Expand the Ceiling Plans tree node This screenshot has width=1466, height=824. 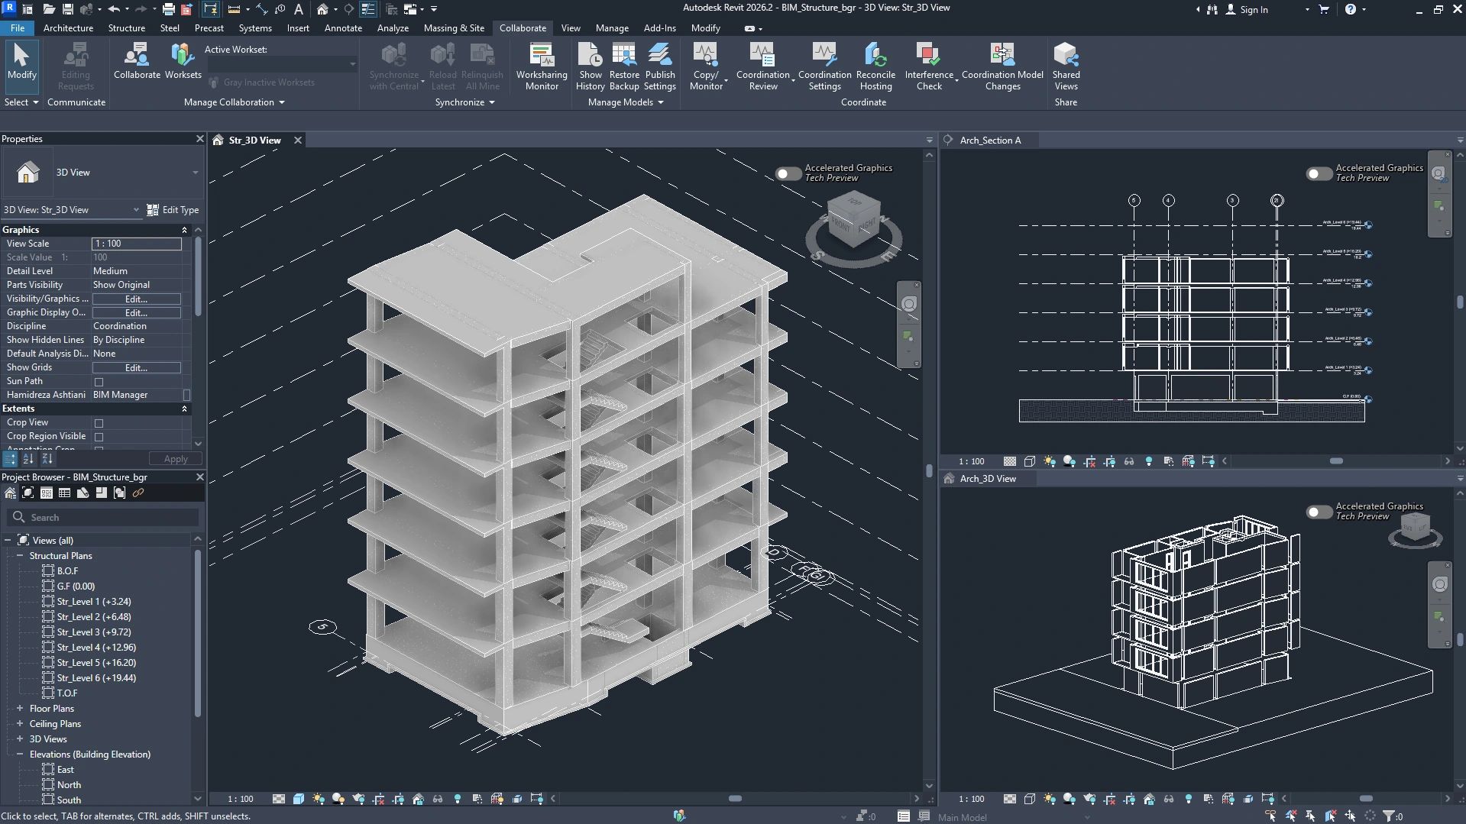point(20,724)
